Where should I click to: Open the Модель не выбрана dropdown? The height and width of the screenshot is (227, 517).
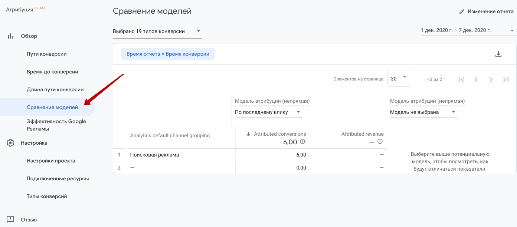click(x=423, y=112)
